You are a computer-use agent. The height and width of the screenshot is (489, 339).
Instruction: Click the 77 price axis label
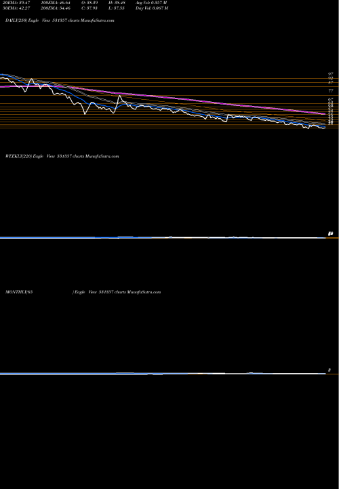[x=331, y=91]
